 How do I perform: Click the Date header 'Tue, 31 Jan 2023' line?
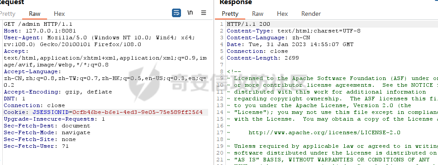pyautogui.click(x=290, y=44)
